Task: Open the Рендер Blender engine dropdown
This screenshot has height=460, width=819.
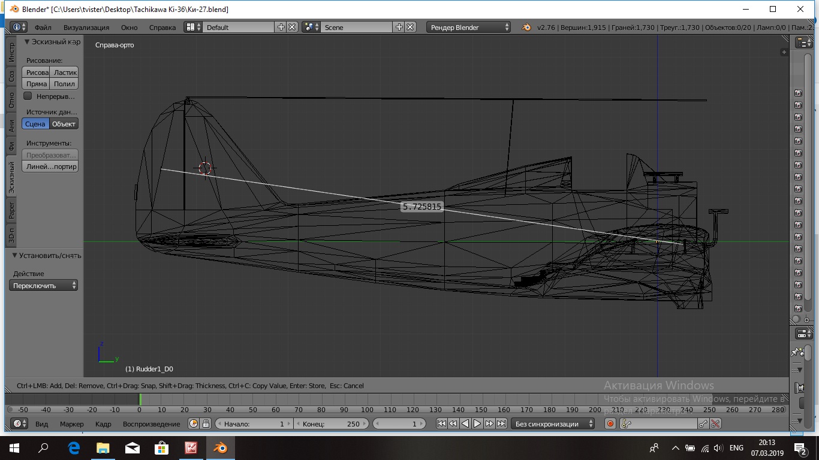Action: coord(469,27)
